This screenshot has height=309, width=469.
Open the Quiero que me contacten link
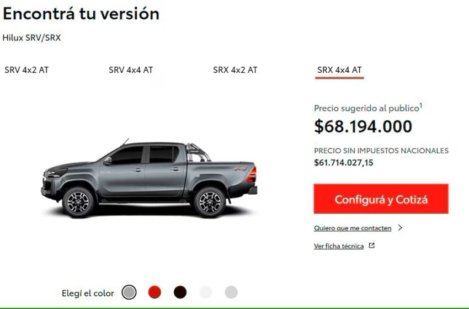click(353, 228)
